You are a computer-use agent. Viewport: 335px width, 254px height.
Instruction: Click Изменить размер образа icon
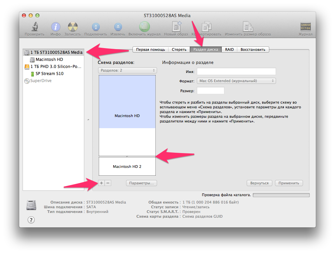[x=248, y=27]
